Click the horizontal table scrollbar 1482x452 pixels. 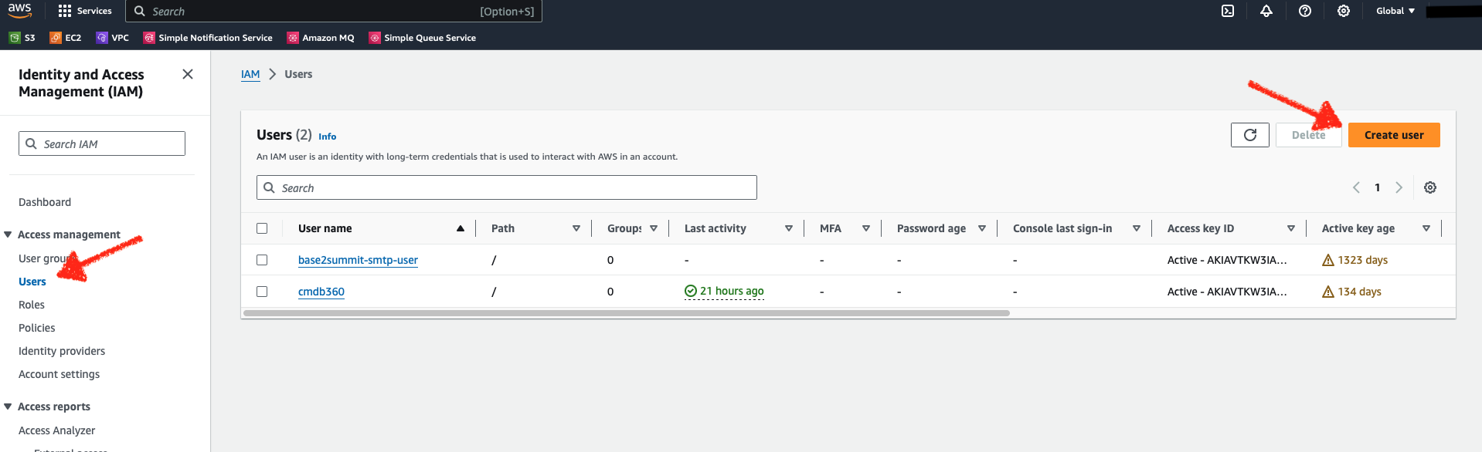pyautogui.click(x=627, y=313)
